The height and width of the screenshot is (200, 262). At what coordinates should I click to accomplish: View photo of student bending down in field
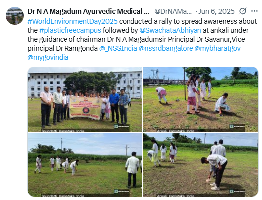201,164
